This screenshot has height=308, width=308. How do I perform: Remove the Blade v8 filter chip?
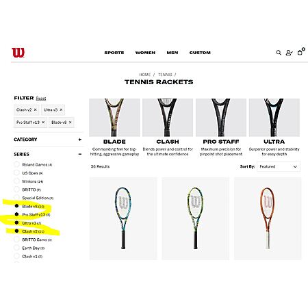click(70, 123)
